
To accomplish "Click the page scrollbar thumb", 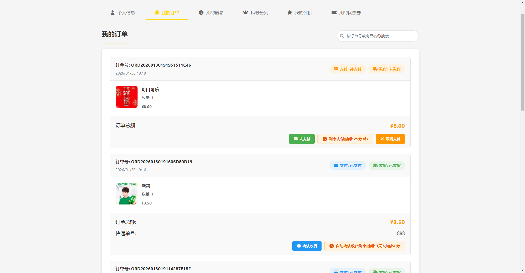I will pyautogui.click(x=523, y=62).
